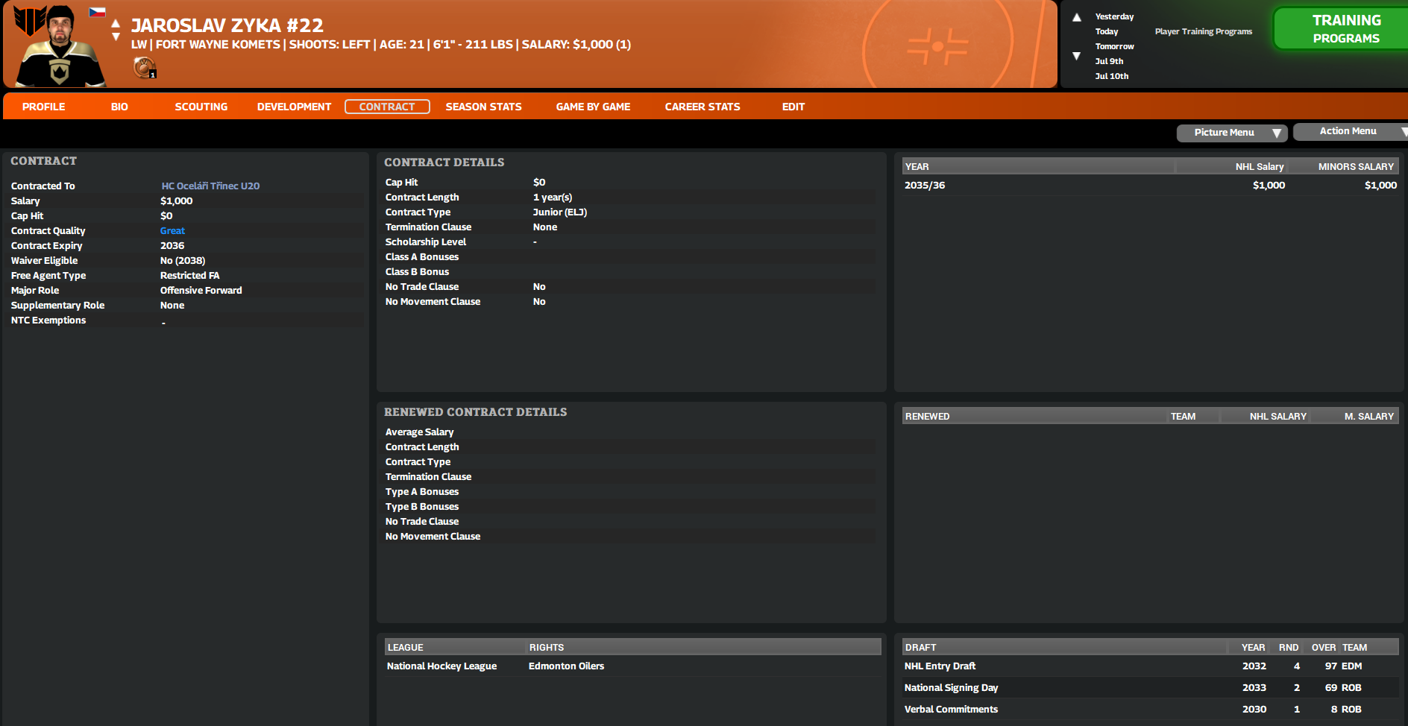Open the Development tab
This screenshot has height=726, width=1408.
pos(294,107)
